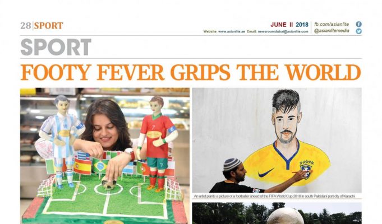Click the FOOTY FEVER GRIPS THE WORLD headline

click(191, 72)
